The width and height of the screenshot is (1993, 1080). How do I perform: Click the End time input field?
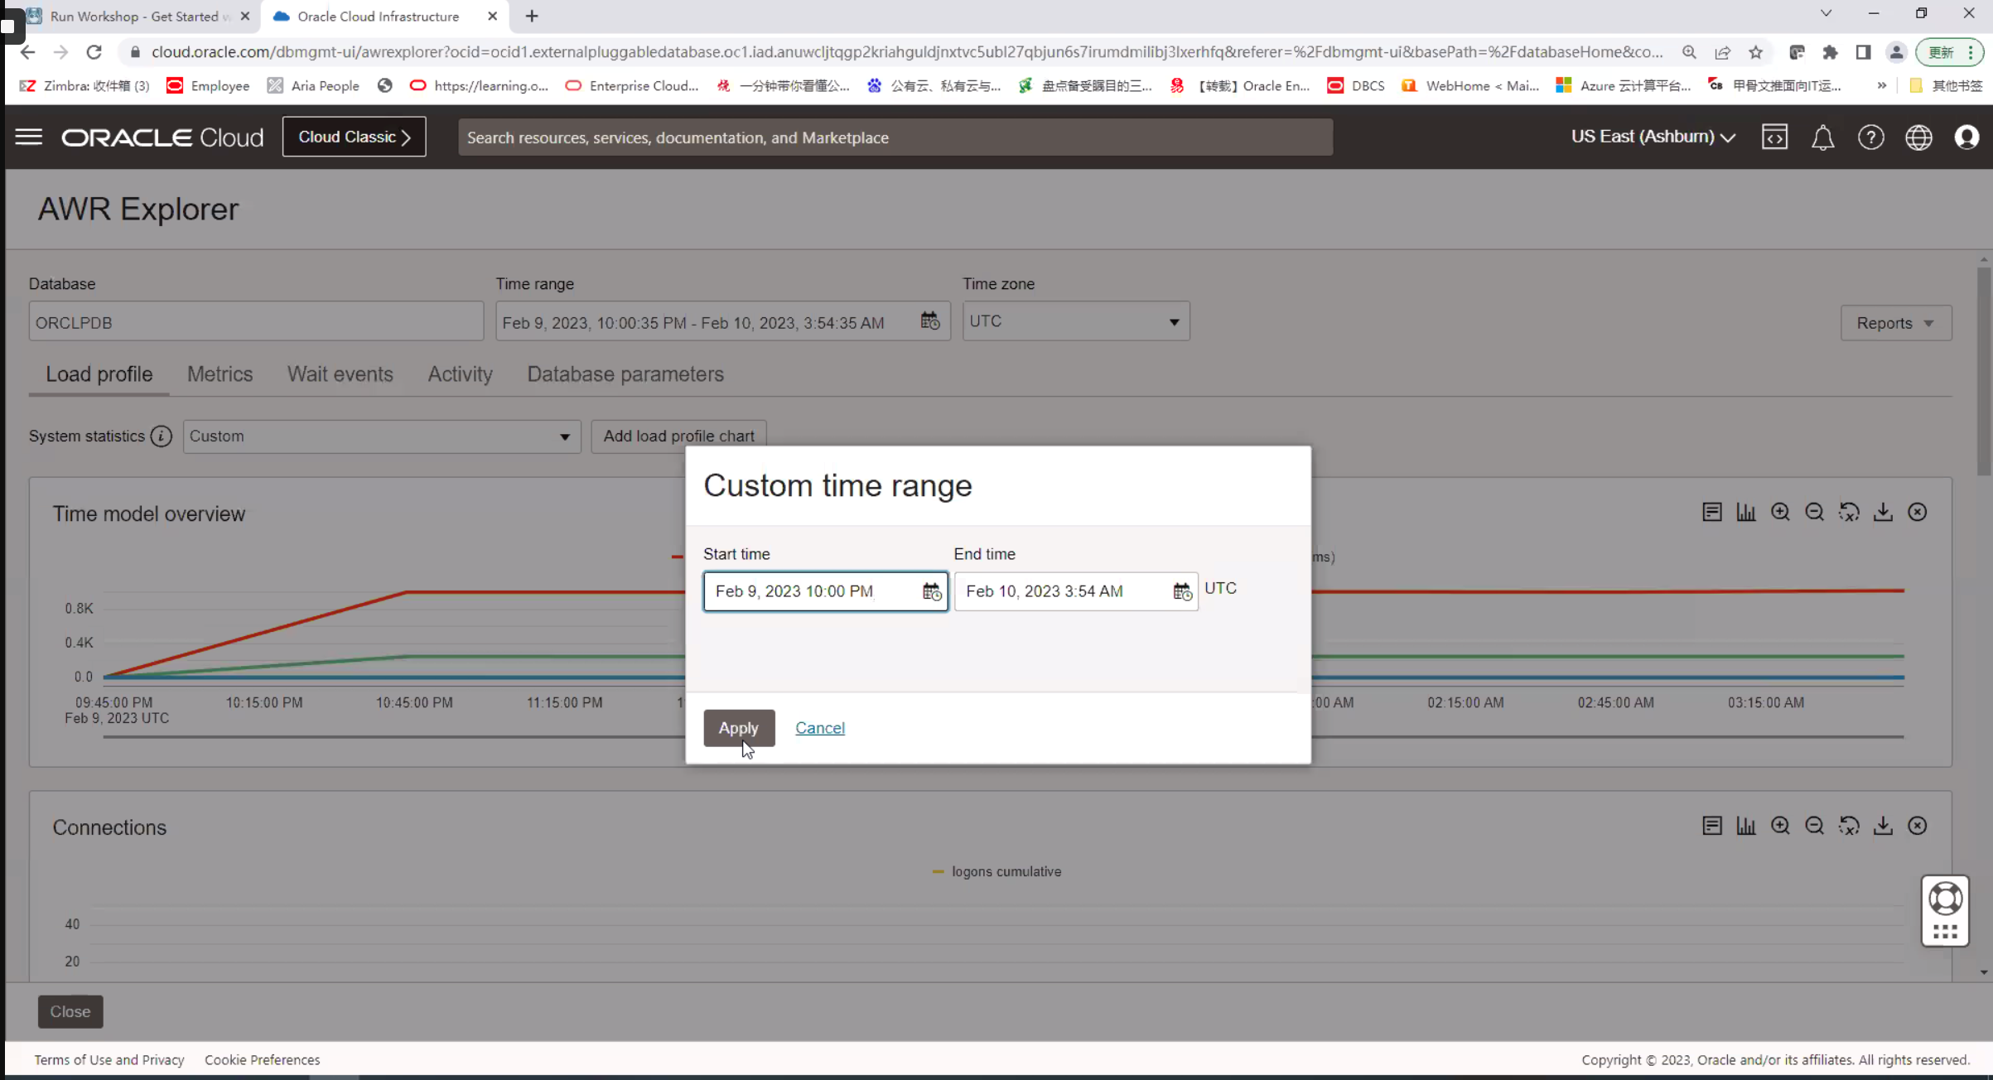click(1075, 591)
